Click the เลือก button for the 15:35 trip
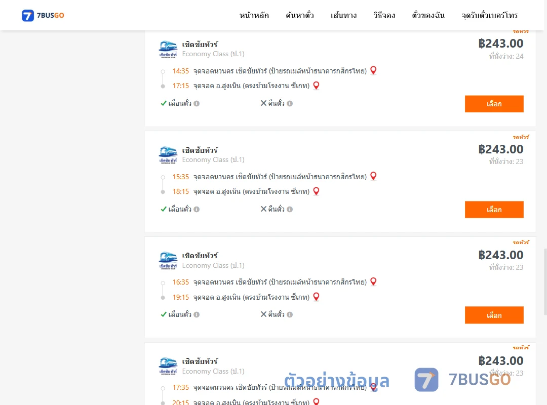The width and height of the screenshot is (547, 405). pyautogui.click(x=494, y=209)
